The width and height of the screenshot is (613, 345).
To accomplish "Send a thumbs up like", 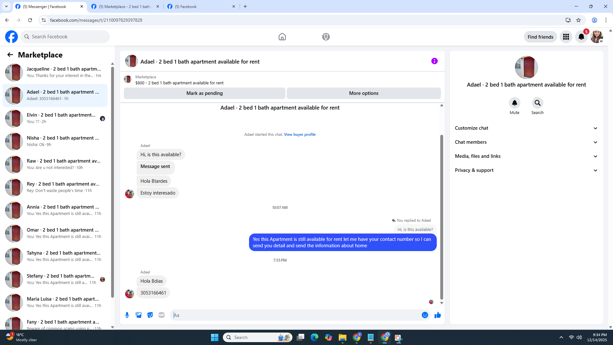I will coord(437,315).
